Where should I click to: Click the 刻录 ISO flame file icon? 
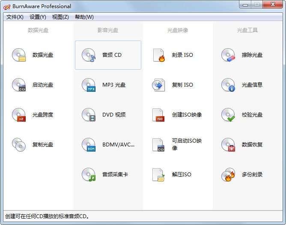pos(159,55)
